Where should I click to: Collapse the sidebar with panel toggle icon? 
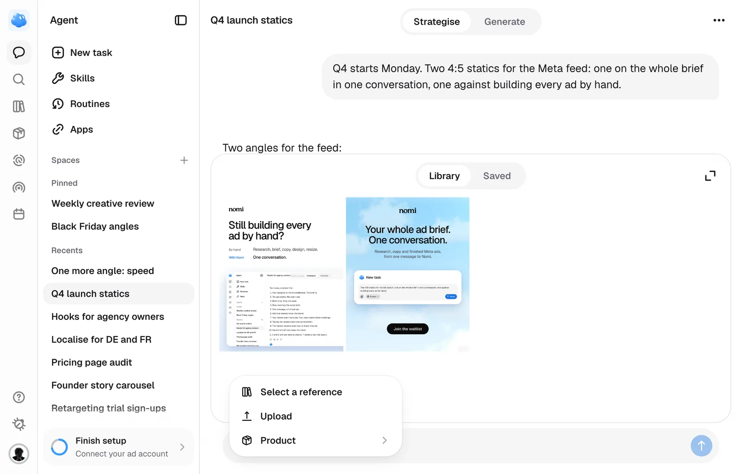coord(180,20)
